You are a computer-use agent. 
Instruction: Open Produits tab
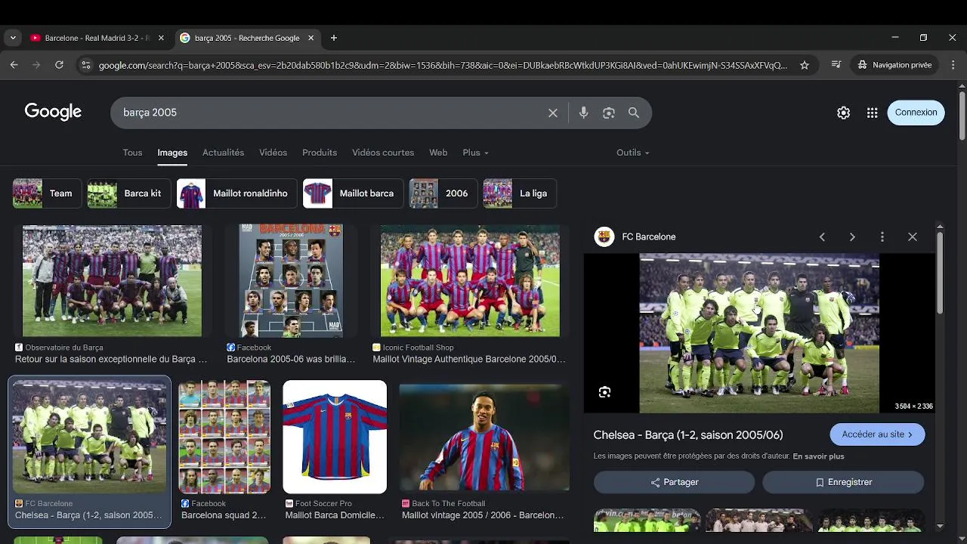click(320, 153)
